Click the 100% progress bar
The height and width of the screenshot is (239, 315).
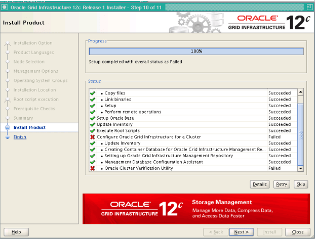(x=196, y=52)
